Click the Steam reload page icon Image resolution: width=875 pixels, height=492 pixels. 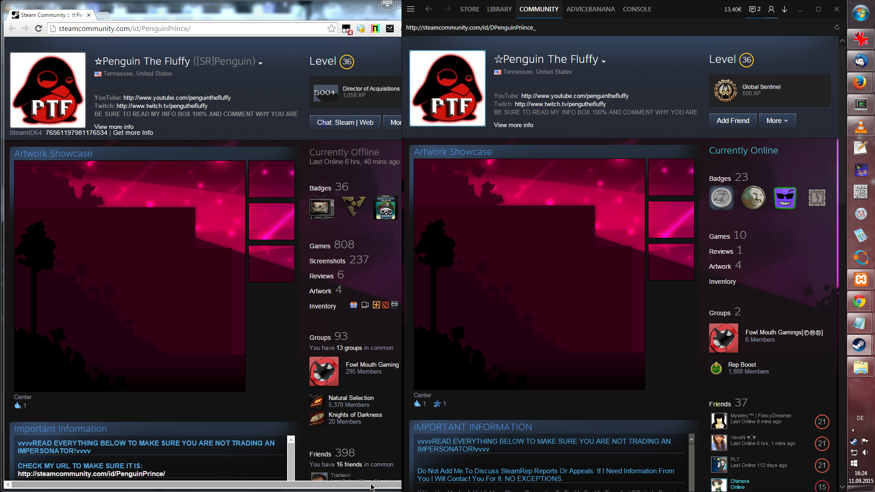(837, 27)
